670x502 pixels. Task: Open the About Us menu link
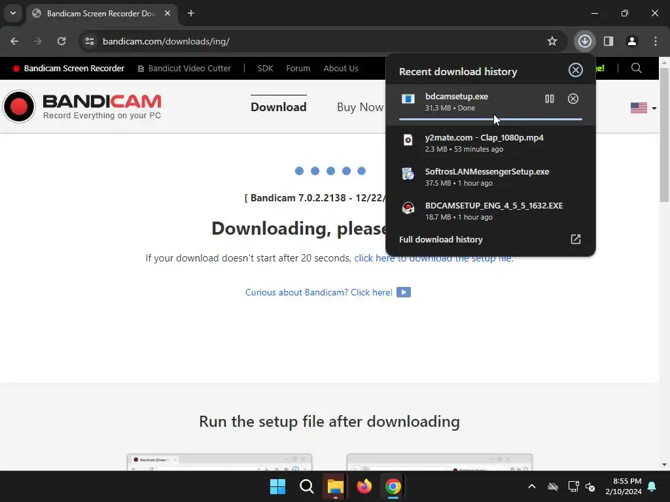tap(340, 68)
